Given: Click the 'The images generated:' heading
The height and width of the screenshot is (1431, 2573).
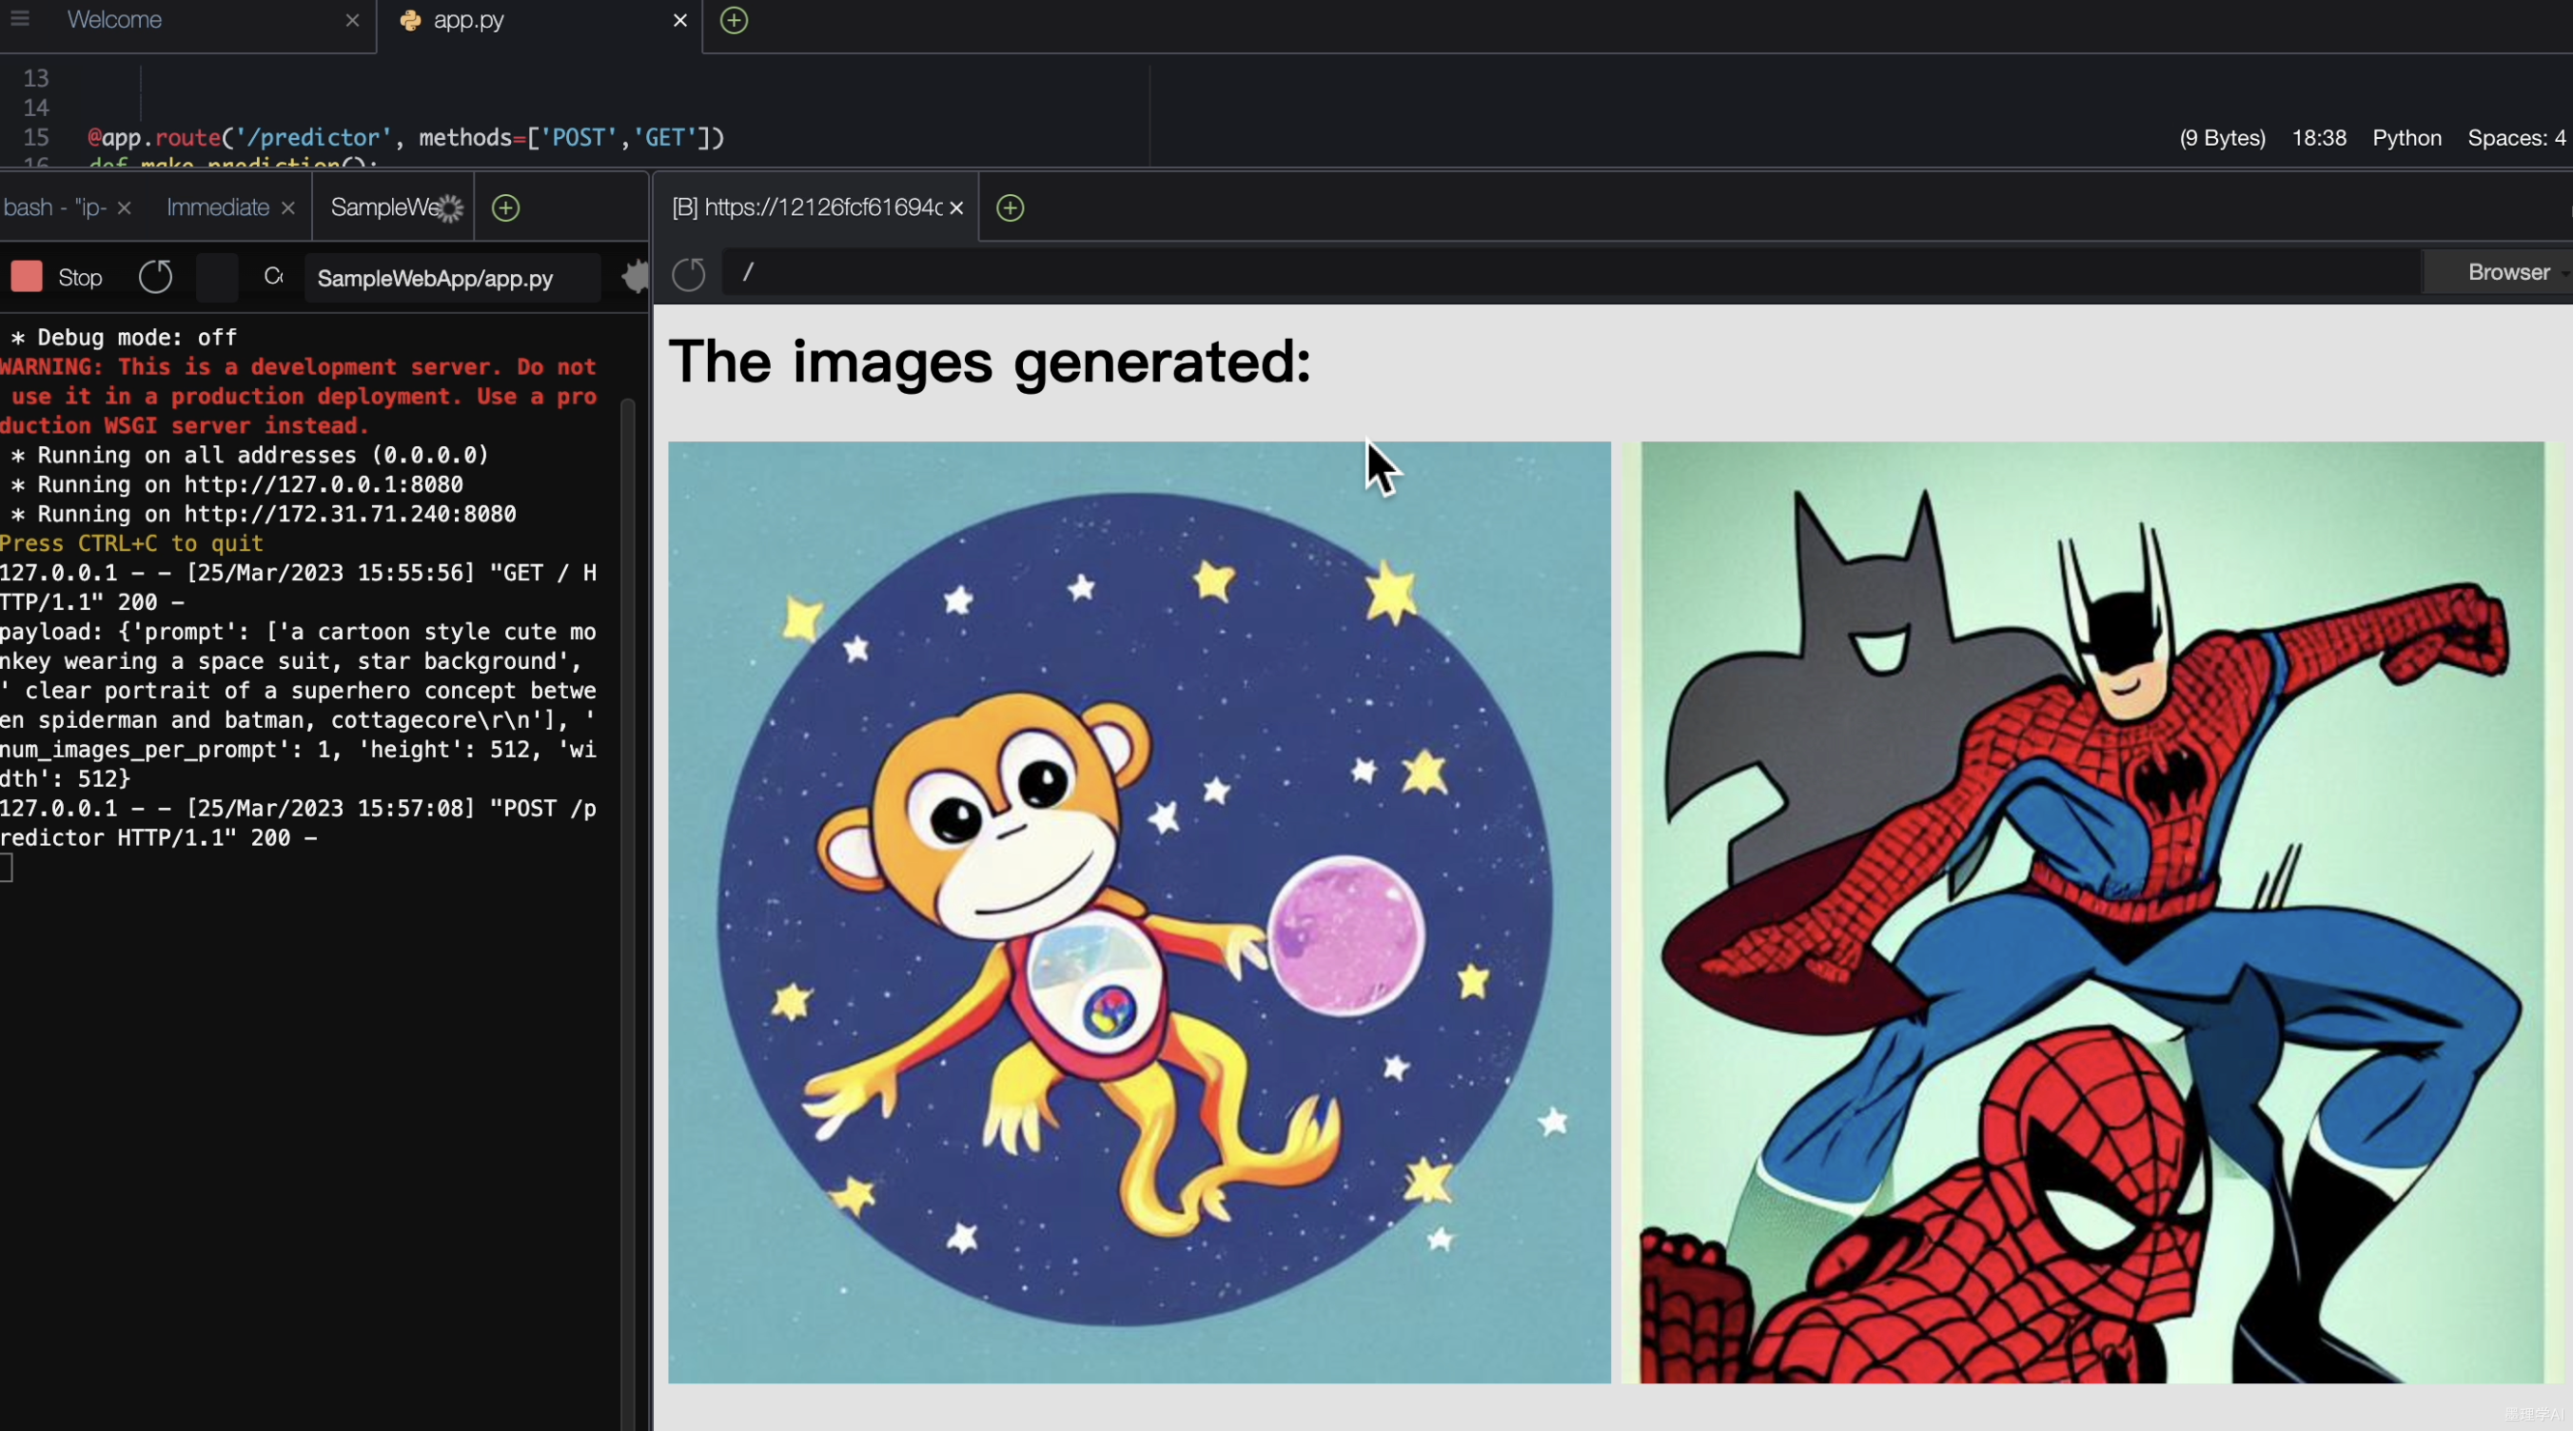Looking at the screenshot, I should coord(989,362).
